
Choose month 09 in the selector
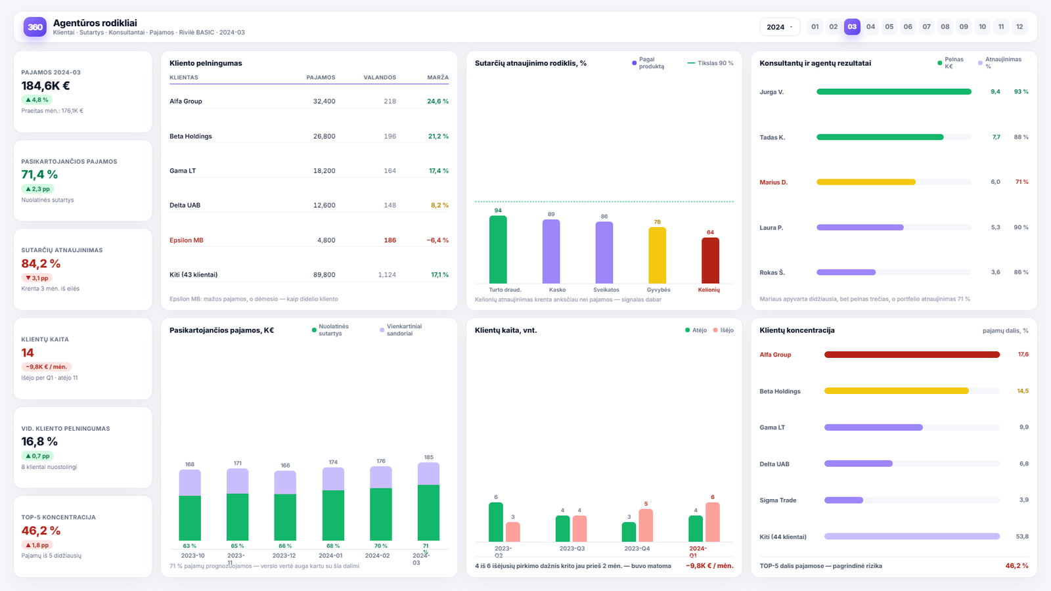964,27
